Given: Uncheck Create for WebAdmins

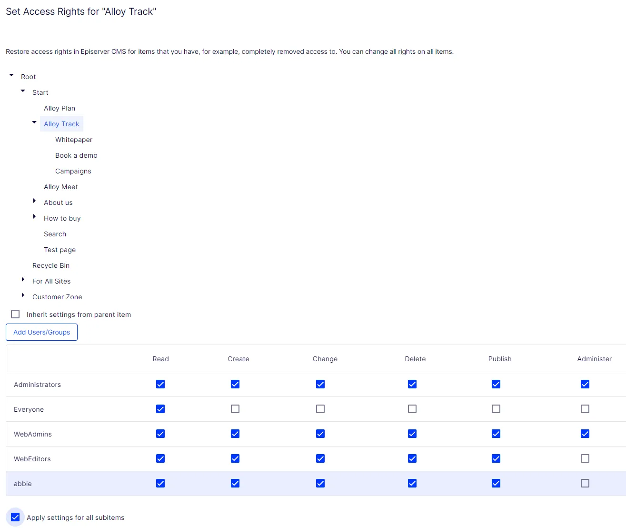Looking at the screenshot, I should (235, 434).
